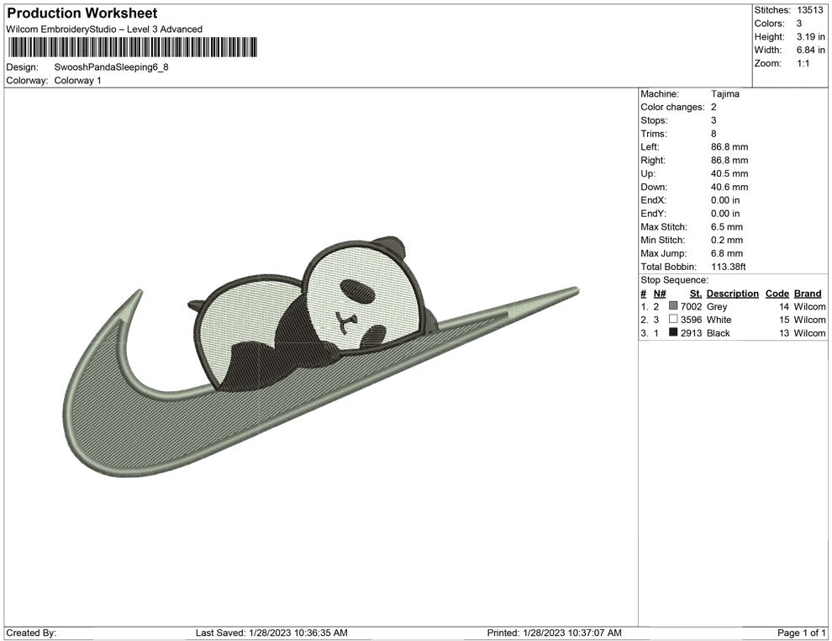The width and height of the screenshot is (832, 641).
Task: Click the 'Printed' timestamp in footer
Action: [x=554, y=633]
